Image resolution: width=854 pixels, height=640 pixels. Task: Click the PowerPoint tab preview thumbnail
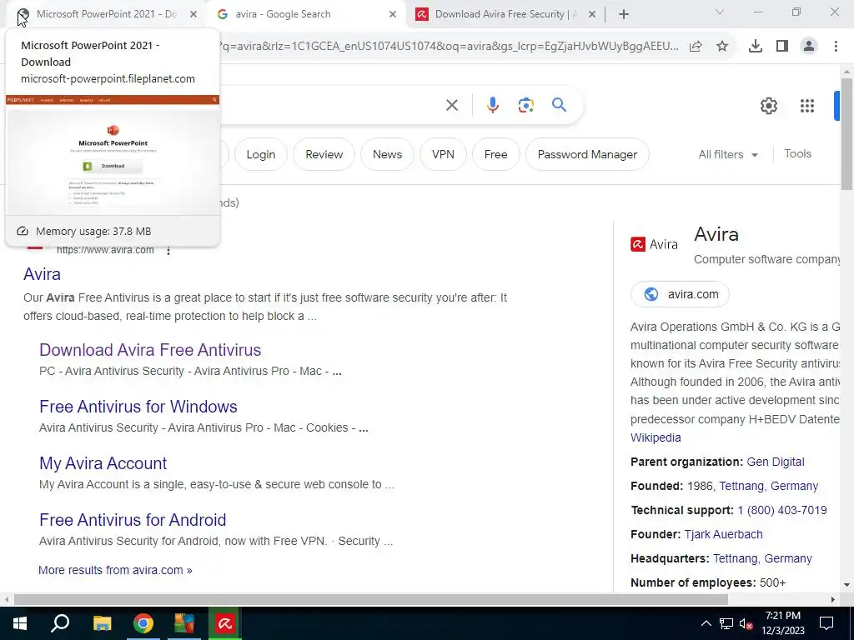(x=113, y=155)
